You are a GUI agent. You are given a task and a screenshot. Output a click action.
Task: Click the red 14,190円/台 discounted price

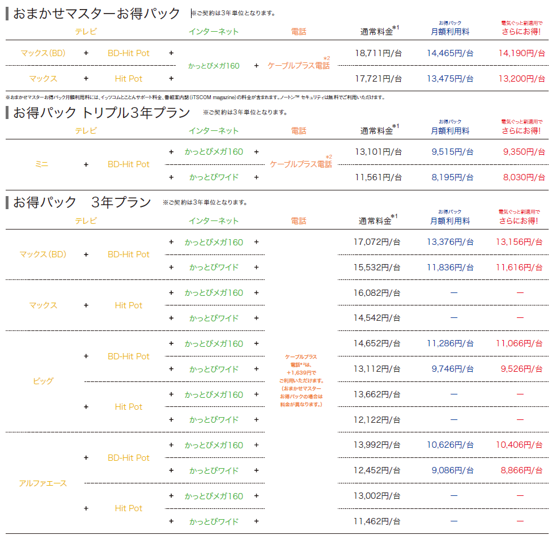pos(521,53)
